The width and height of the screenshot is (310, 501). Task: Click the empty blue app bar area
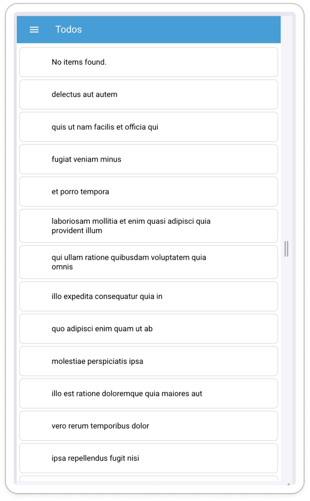click(187, 30)
